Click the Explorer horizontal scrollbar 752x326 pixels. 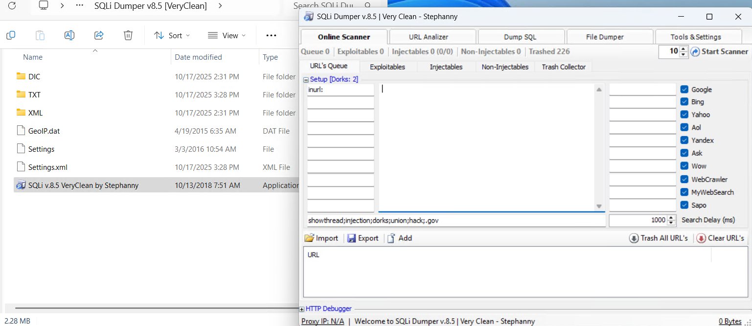click(157, 308)
